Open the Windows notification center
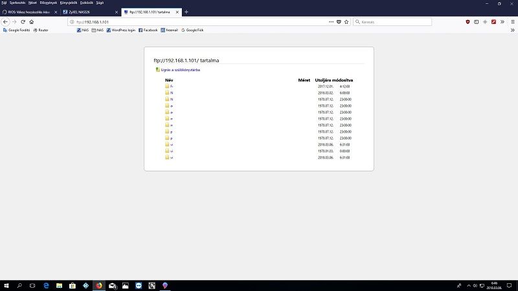This screenshot has height=291, width=518. [x=509, y=285]
